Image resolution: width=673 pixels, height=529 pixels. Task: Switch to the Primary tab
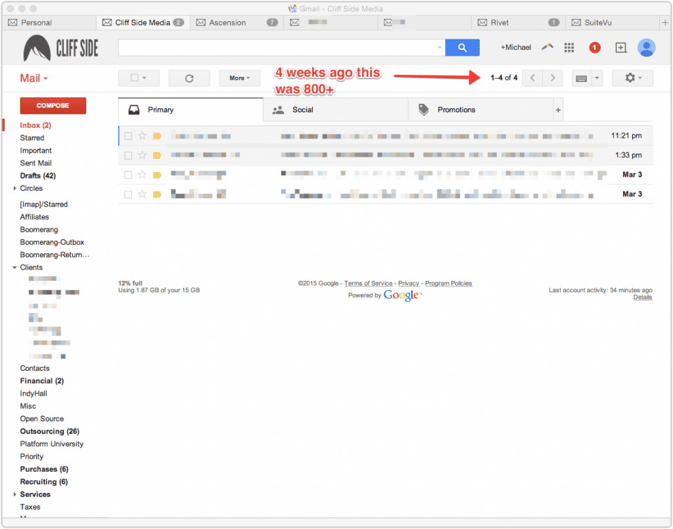point(191,110)
